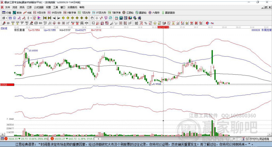
Task: Click the red 8.9769 price tag
Action: [x=7, y=85]
